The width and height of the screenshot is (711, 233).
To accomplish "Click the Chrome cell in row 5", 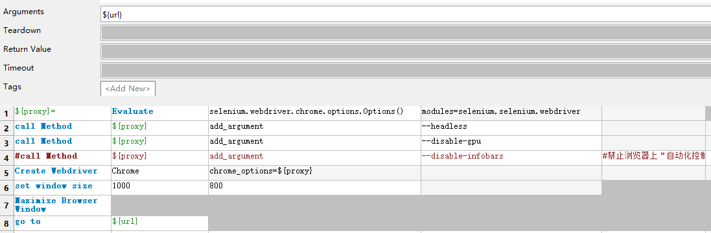I will pos(159,173).
